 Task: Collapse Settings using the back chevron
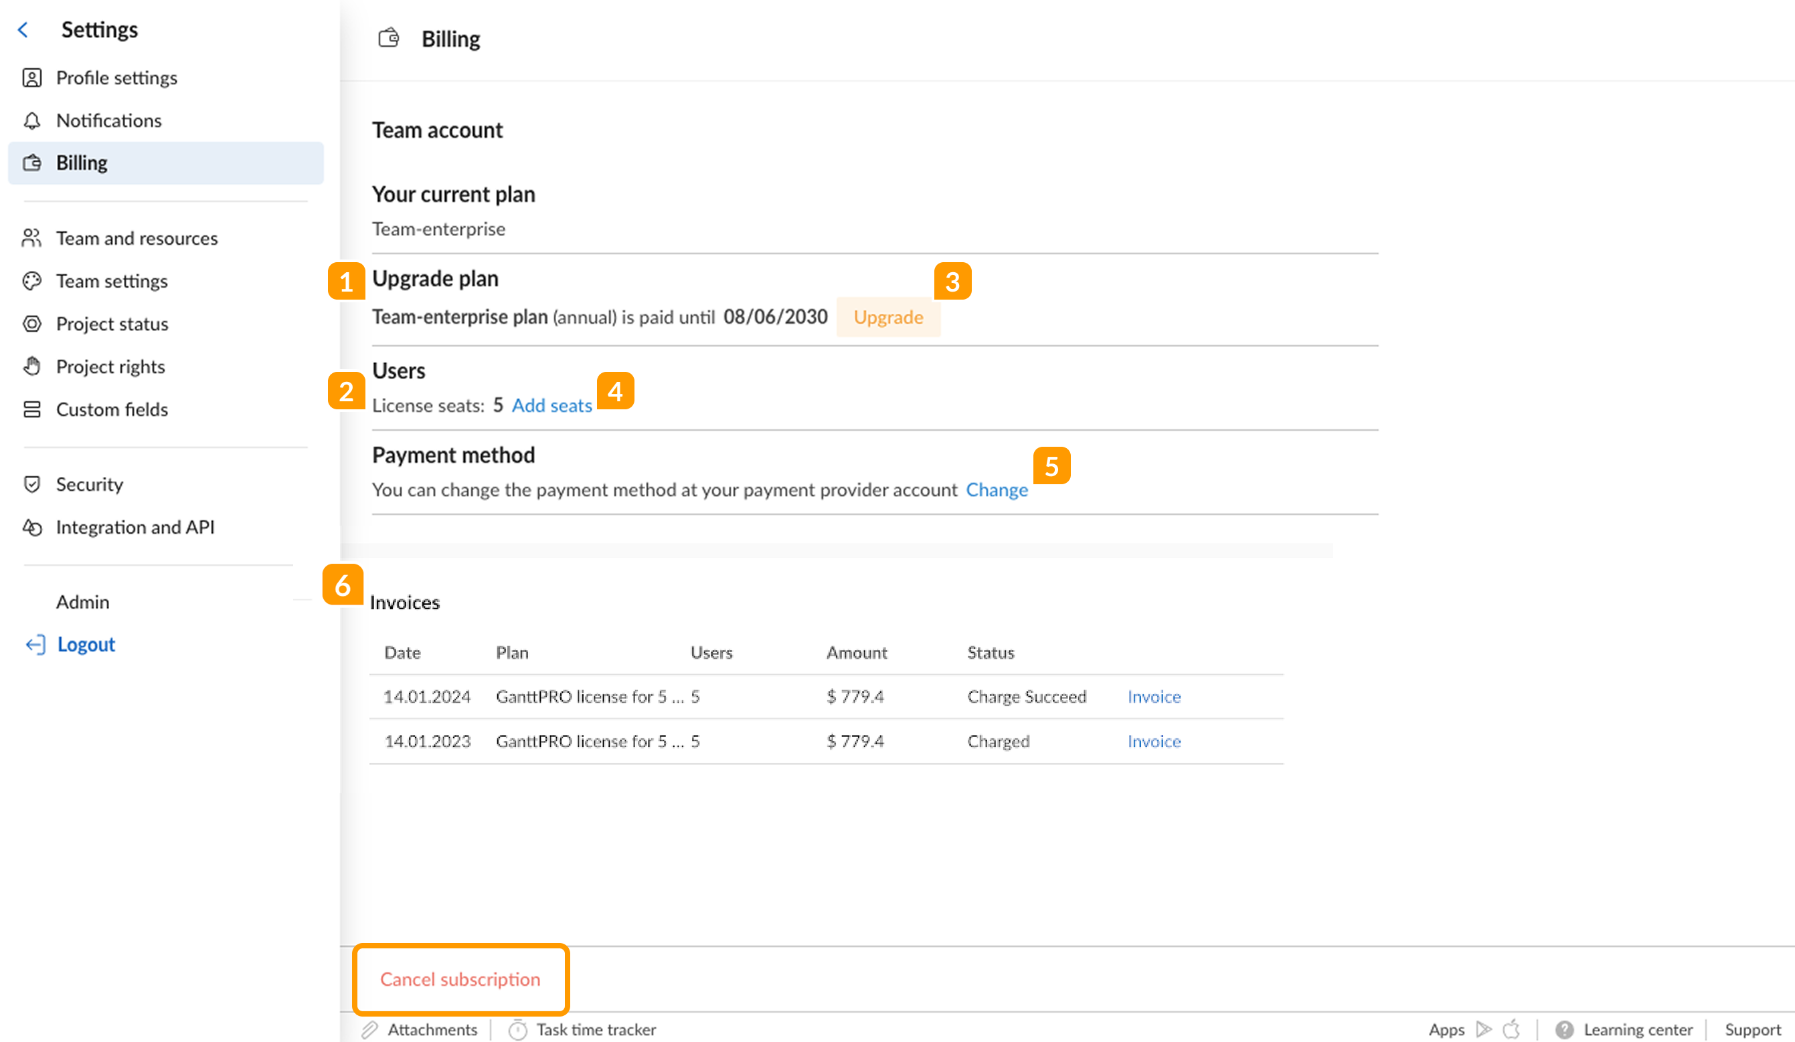click(23, 29)
